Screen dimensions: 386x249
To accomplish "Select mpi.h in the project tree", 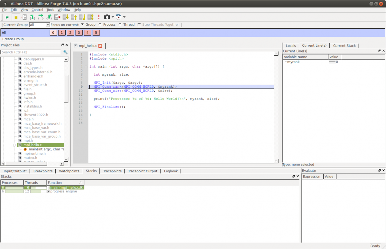I will pos(28,141).
